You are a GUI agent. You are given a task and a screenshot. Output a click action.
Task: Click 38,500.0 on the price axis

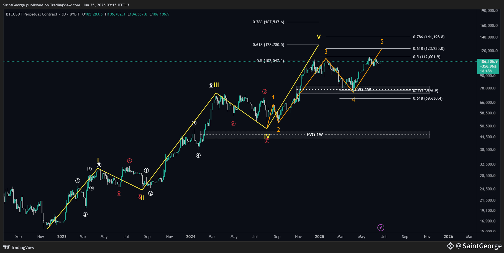pos(488,149)
